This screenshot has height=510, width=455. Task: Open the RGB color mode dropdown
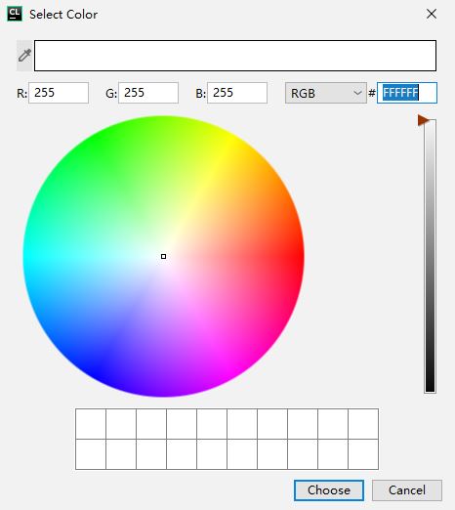click(x=326, y=93)
